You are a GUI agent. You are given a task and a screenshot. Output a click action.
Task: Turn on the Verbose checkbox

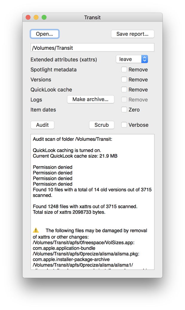coord(124,125)
